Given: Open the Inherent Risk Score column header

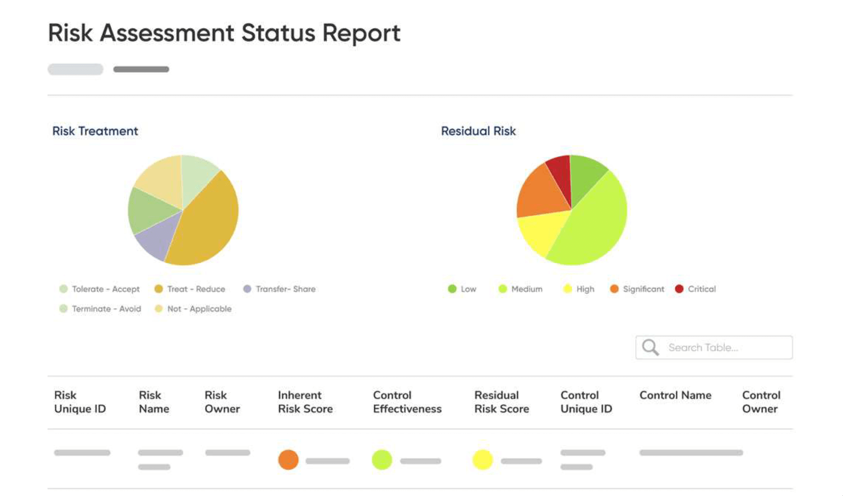Looking at the screenshot, I should [x=305, y=402].
